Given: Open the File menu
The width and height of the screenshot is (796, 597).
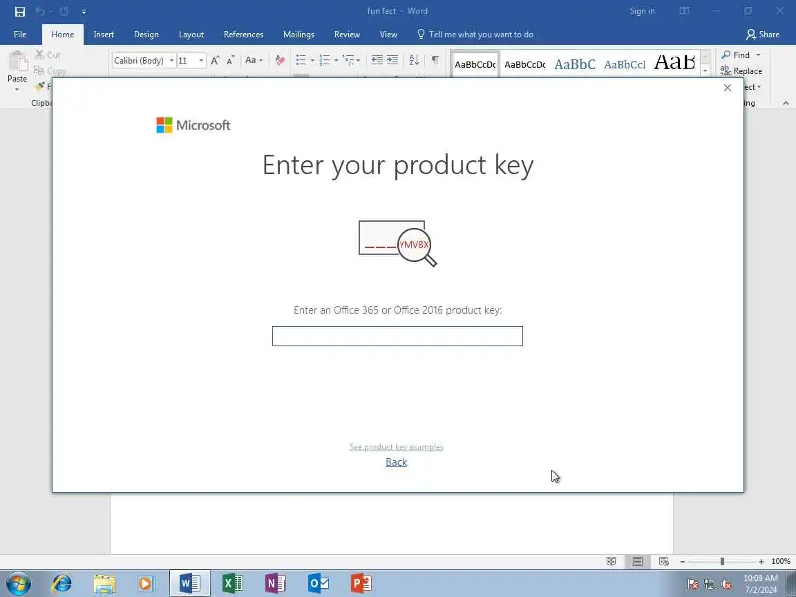Looking at the screenshot, I should click(x=20, y=35).
